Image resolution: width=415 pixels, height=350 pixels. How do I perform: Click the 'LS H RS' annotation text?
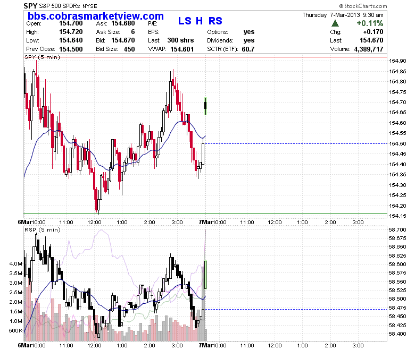click(200, 21)
